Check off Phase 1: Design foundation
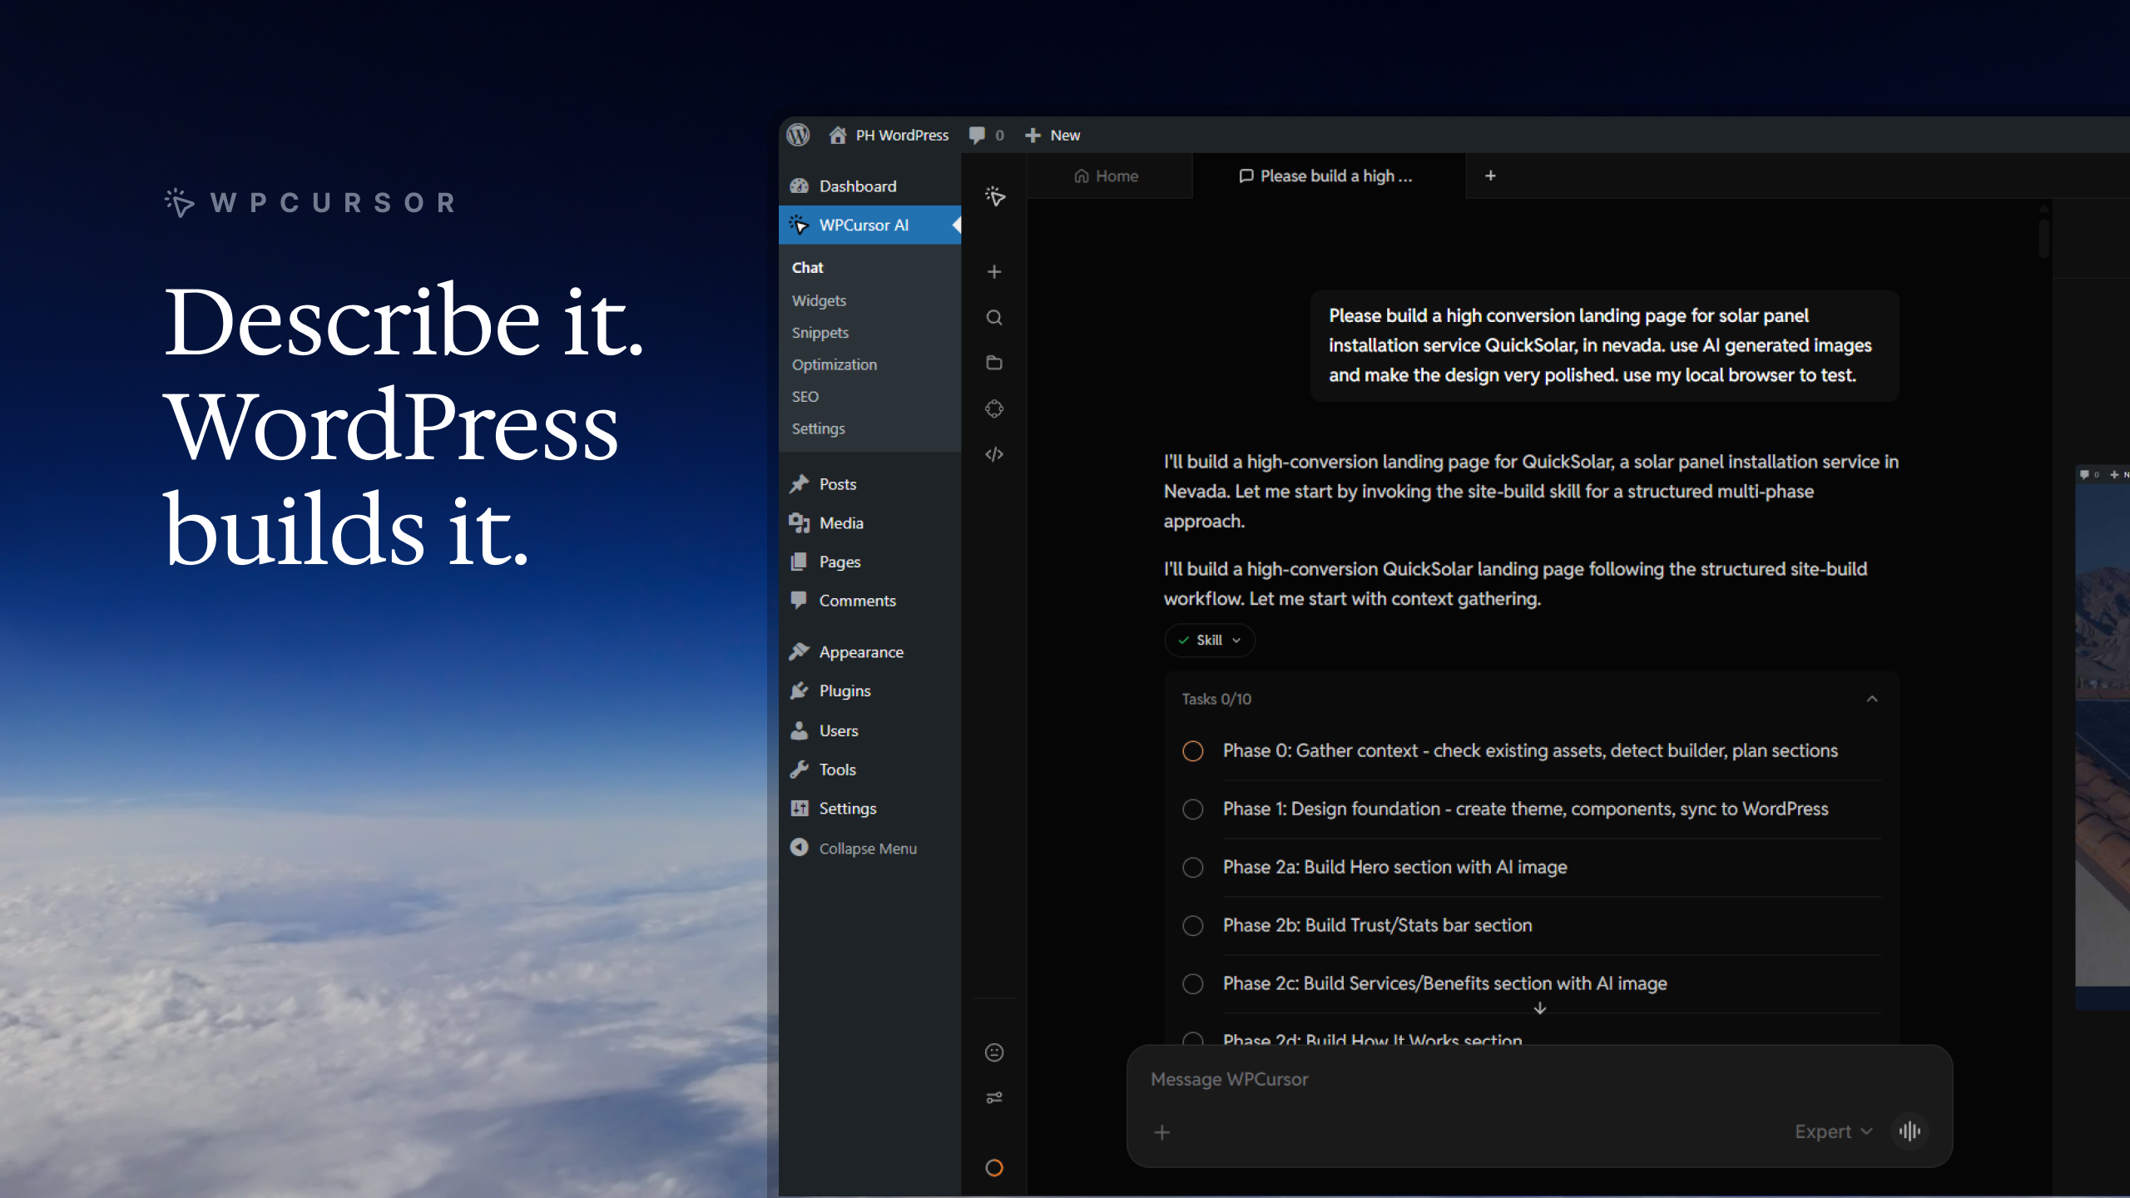The width and height of the screenshot is (2130, 1198). 1193,809
